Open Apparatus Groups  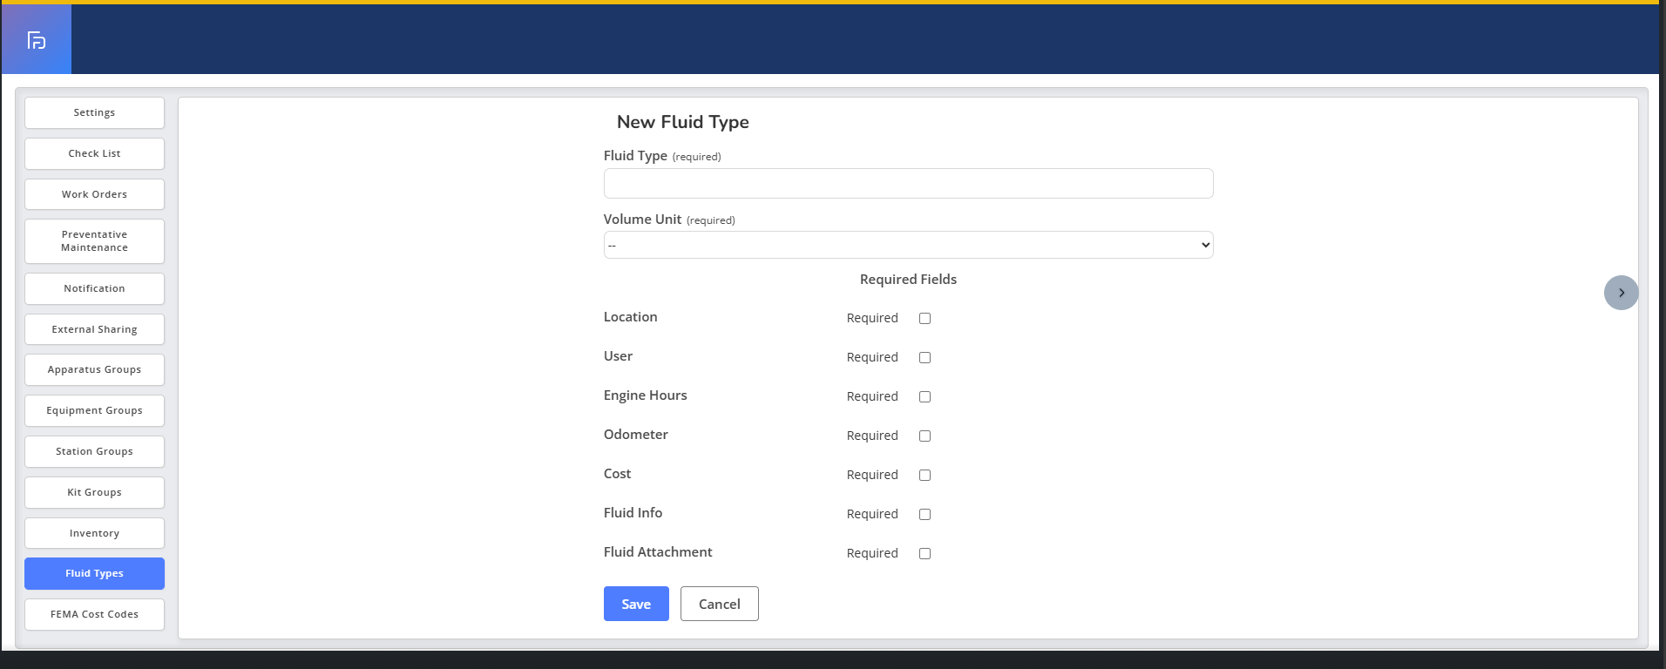(x=94, y=369)
